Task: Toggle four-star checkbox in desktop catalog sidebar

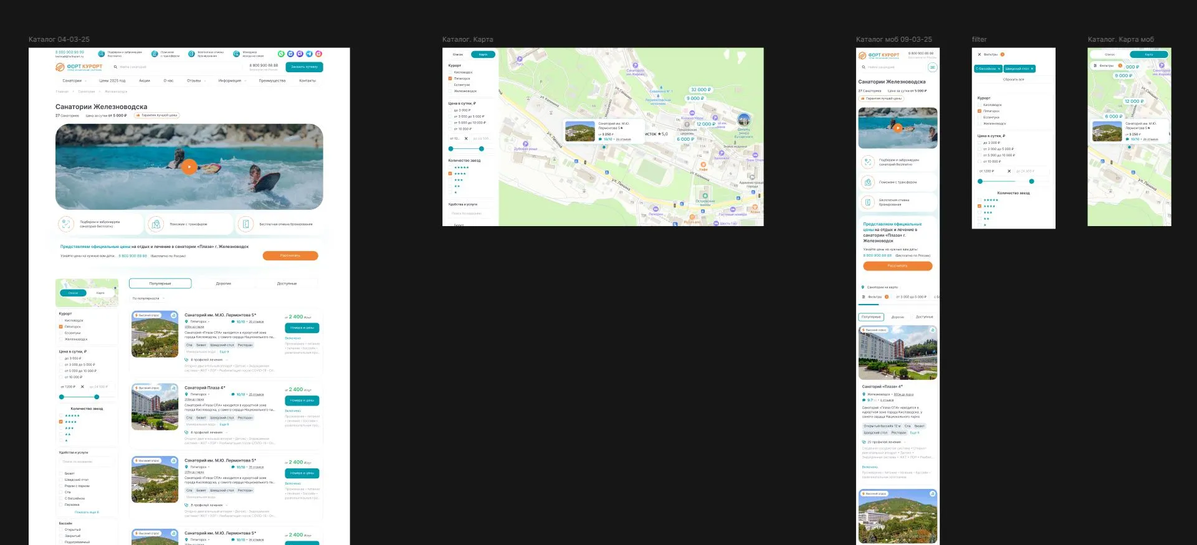Action: click(60, 422)
